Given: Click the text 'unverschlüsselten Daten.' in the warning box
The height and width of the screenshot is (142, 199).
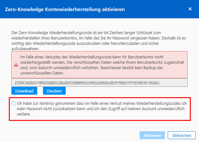Looking at the screenshot, I should [x=42, y=73].
